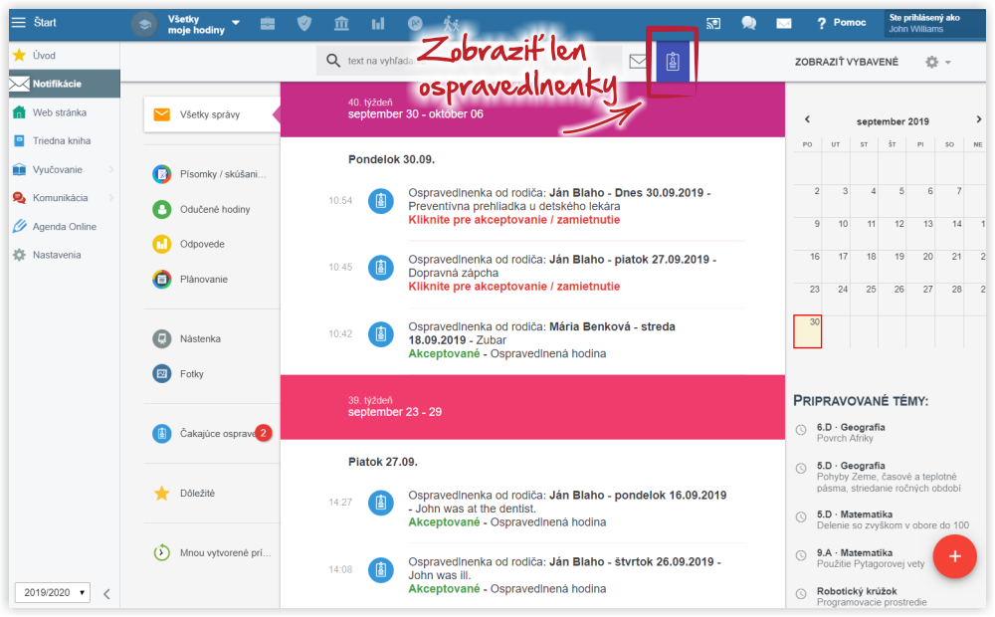Click the Plánovanie calendar icon

click(x=162, y=279)
